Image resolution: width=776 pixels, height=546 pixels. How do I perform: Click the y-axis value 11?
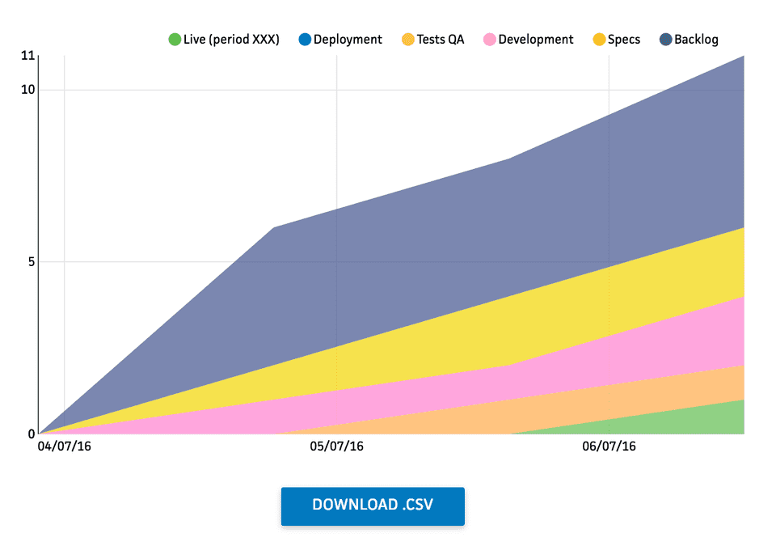click(27, 56)
